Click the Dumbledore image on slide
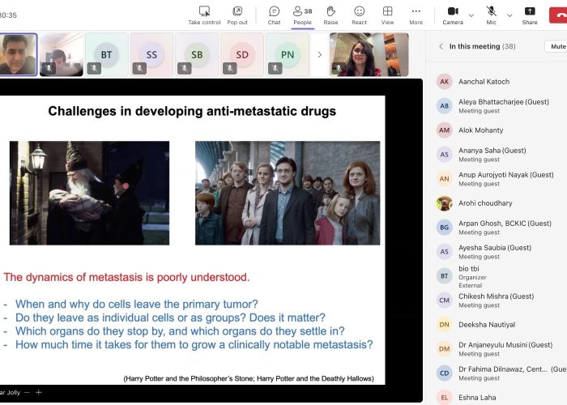This screenshot has width=567, height=405. pos(89,193)
